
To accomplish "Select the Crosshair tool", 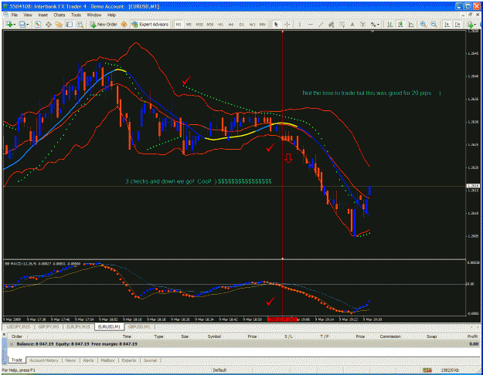I will point(287,24).
